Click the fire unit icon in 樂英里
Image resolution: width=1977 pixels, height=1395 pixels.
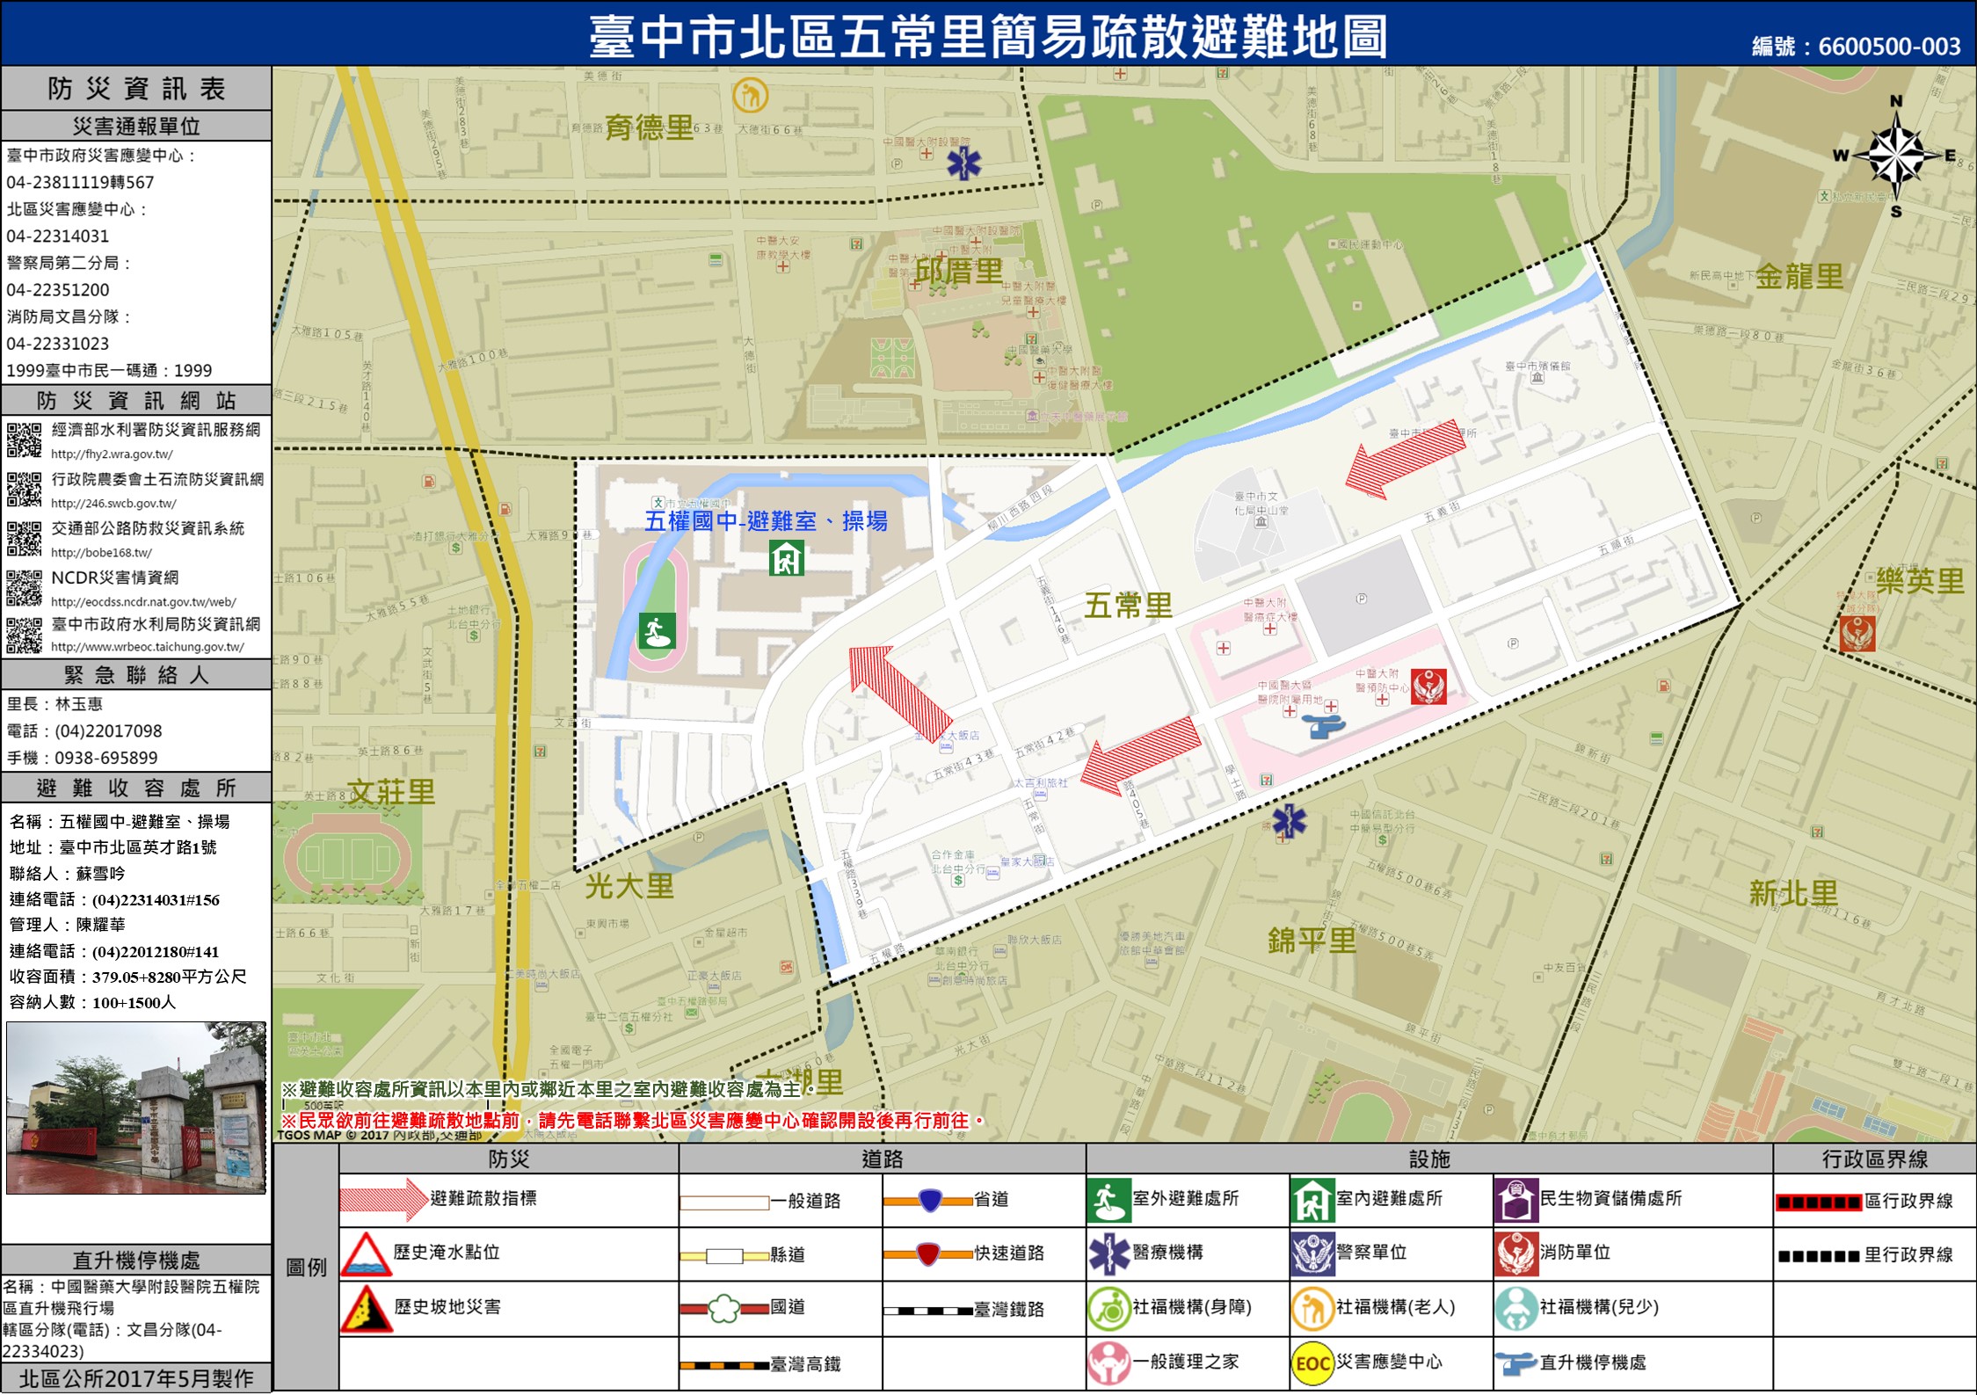pyautogui.click(x=1857, y=633)
